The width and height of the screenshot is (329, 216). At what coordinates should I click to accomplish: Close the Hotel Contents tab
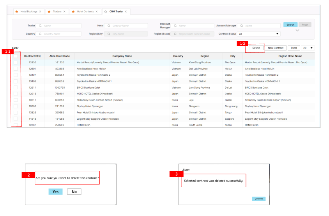point(97,12)
